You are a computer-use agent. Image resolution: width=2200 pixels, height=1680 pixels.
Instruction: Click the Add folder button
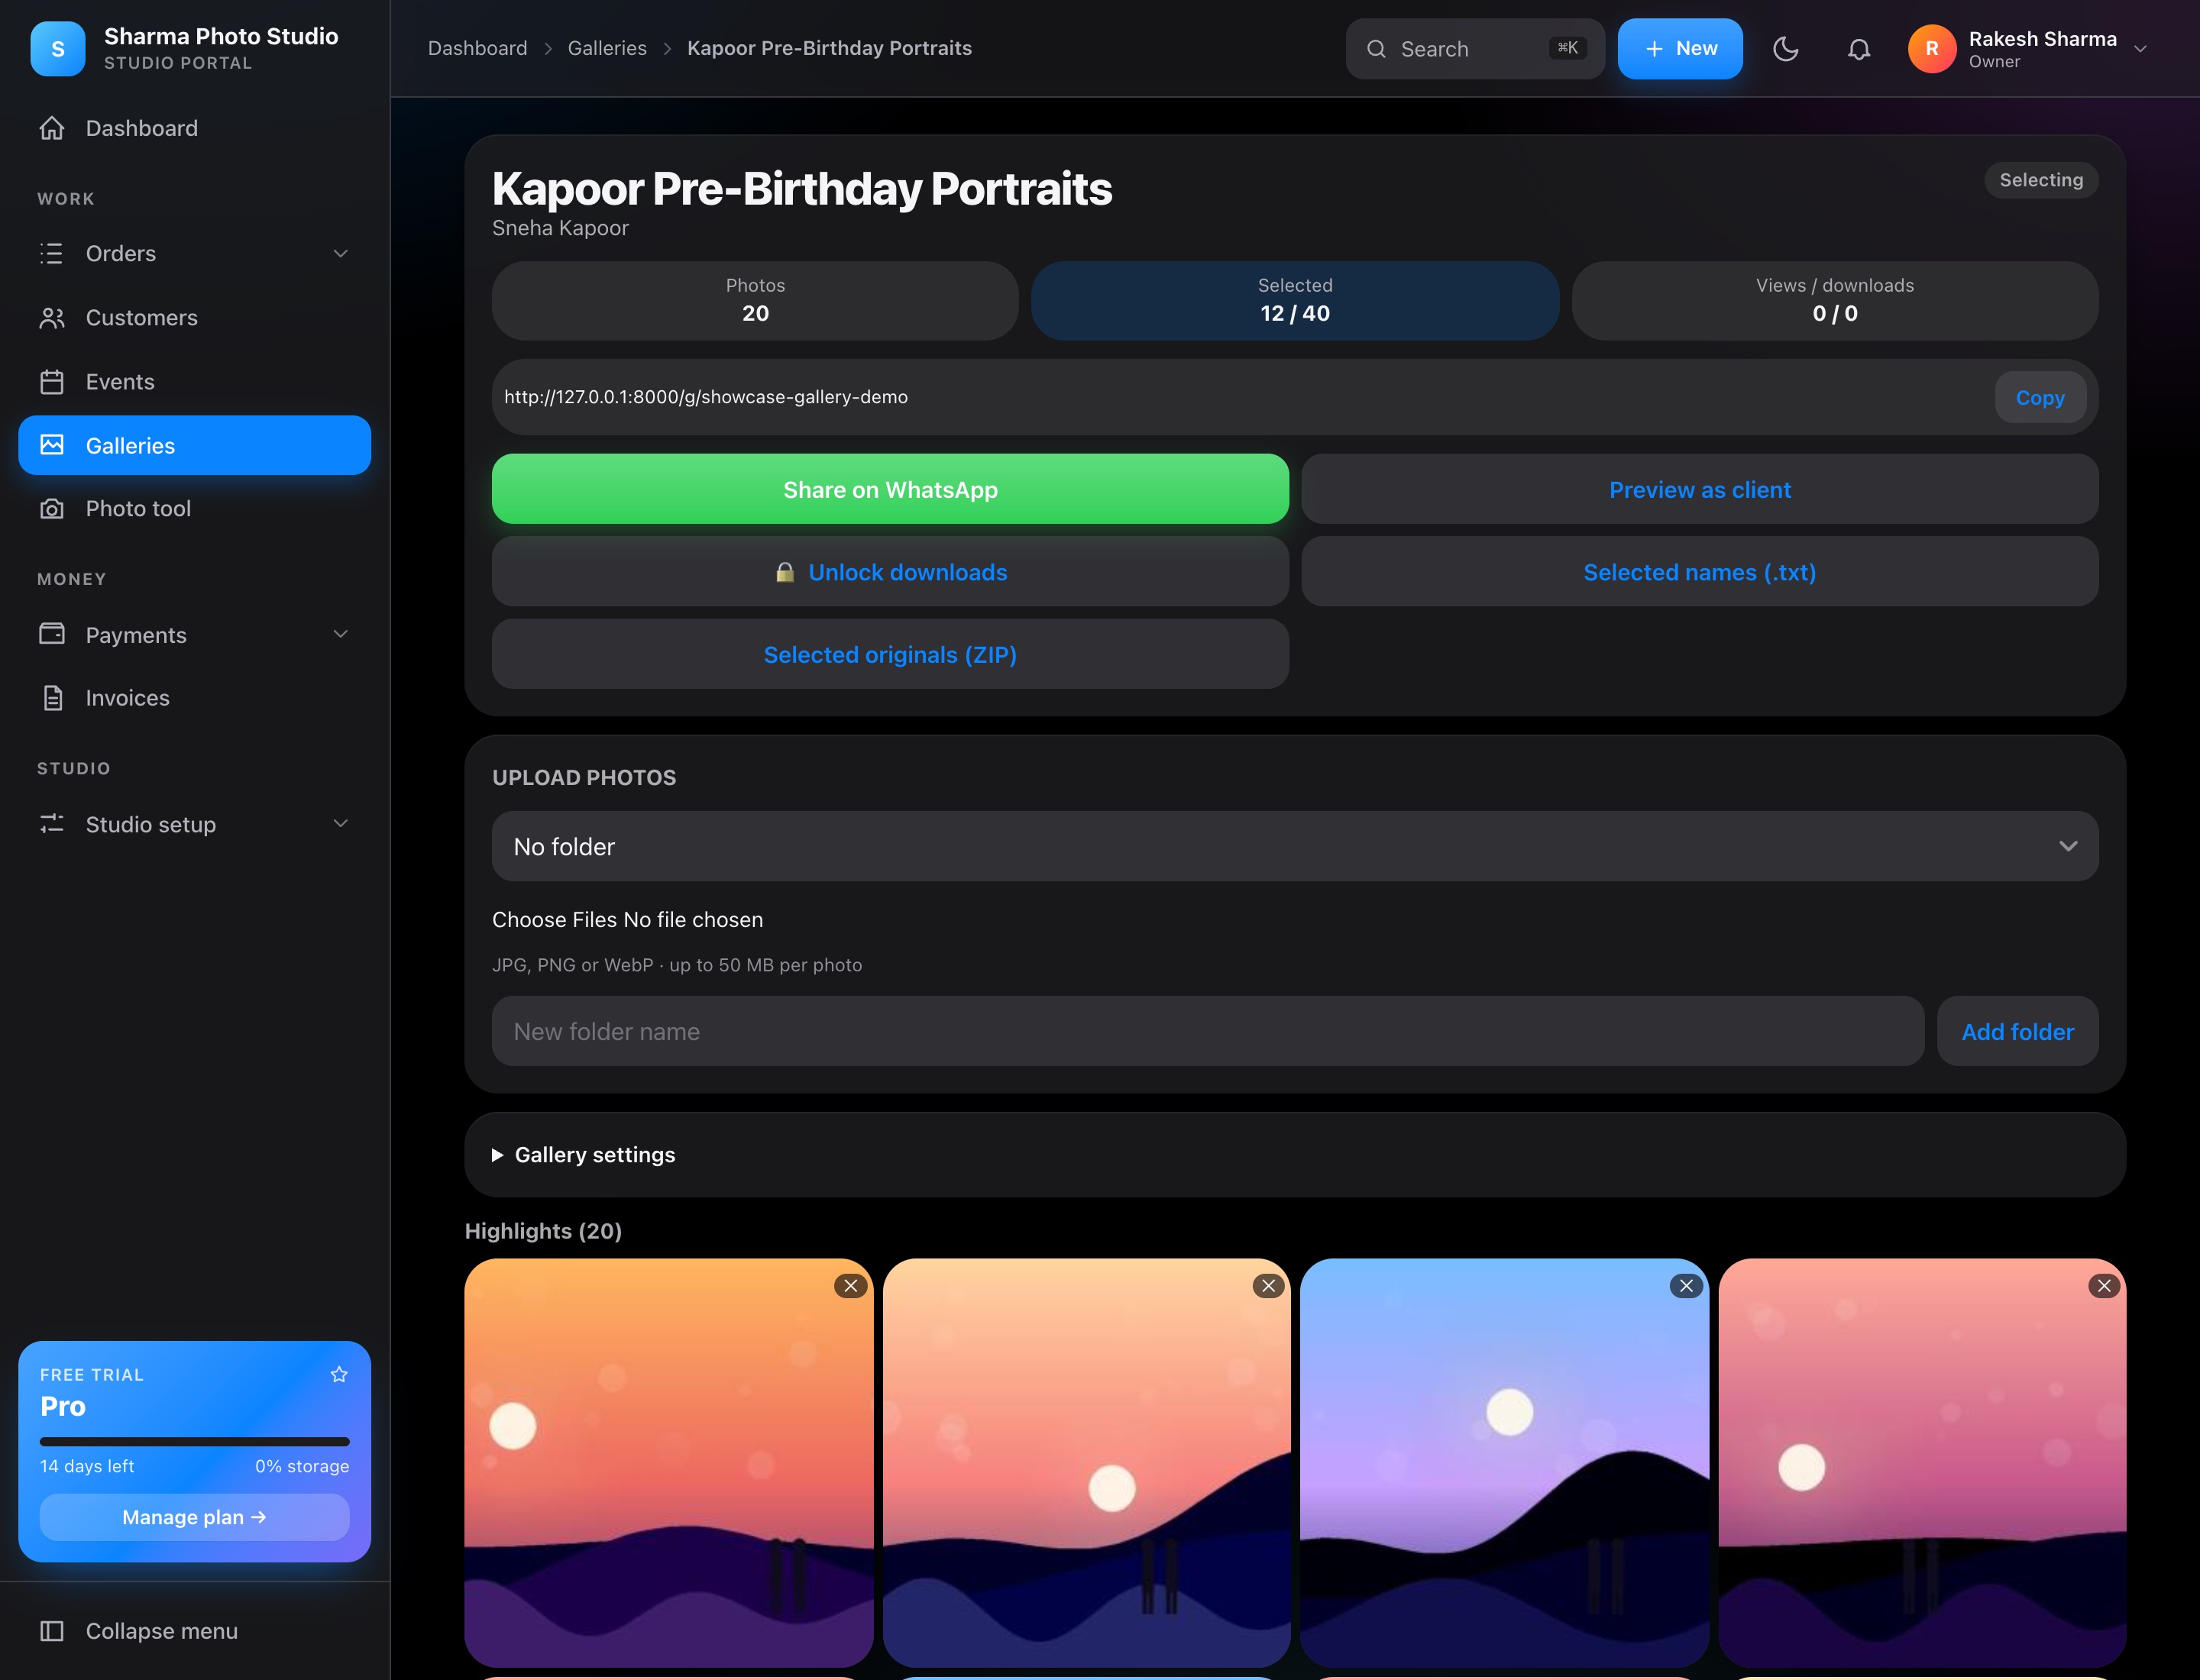(x=2017, y=1031)
